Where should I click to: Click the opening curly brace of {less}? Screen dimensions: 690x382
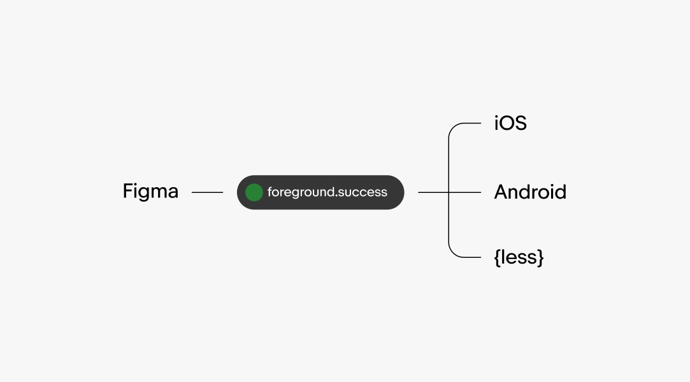pyautogui.click(x=497, y=257)
